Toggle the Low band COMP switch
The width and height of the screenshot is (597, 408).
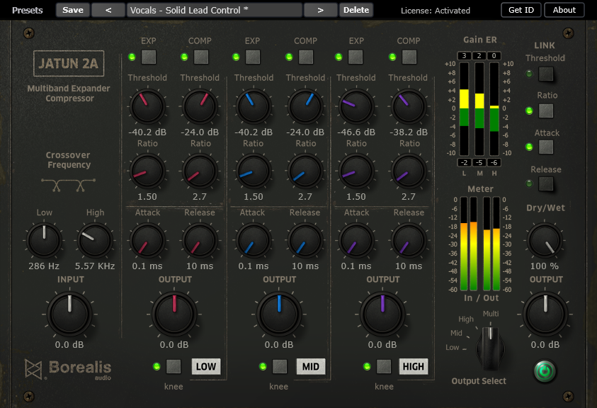click(x=201, y=57)
